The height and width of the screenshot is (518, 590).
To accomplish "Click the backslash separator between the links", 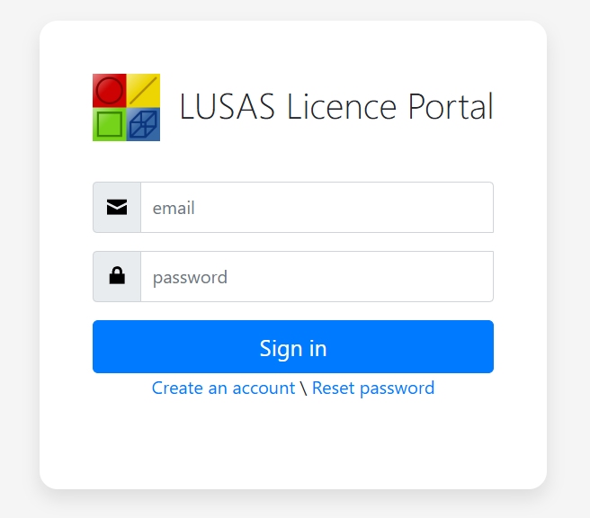I will click(x=304, y=388).
